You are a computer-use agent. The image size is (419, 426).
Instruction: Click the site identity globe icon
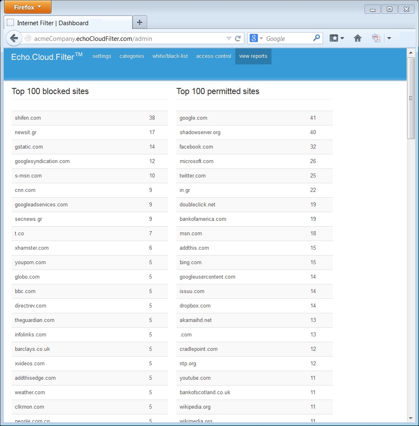click(x=28, y=38)
